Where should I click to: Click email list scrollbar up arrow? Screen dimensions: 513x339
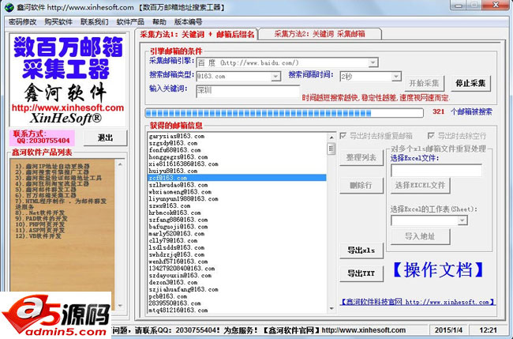click(331, 137)
